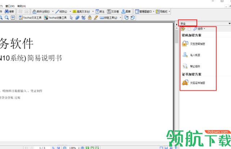Screen dimensions: 231x149
Task: Click the document title text 务软件
Action: (x=17, y=44)
